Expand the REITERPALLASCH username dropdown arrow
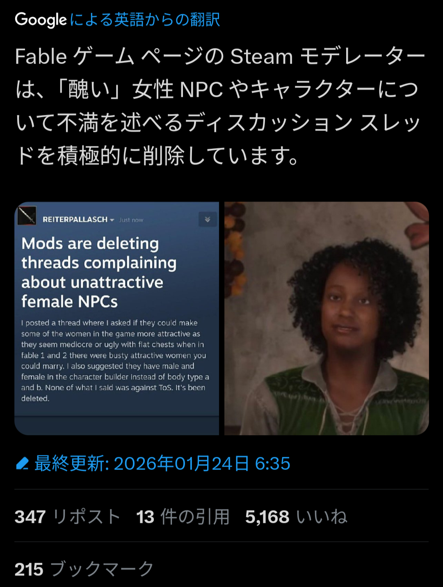This screenshot has height=587, width=443. pos(112,220)
